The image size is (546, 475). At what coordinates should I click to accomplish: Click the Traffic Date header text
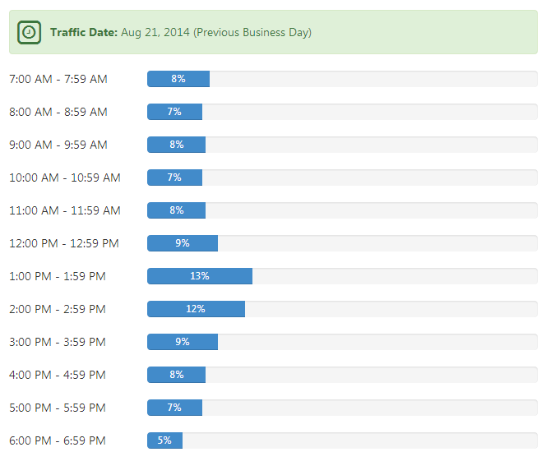[x=180, y=32]
